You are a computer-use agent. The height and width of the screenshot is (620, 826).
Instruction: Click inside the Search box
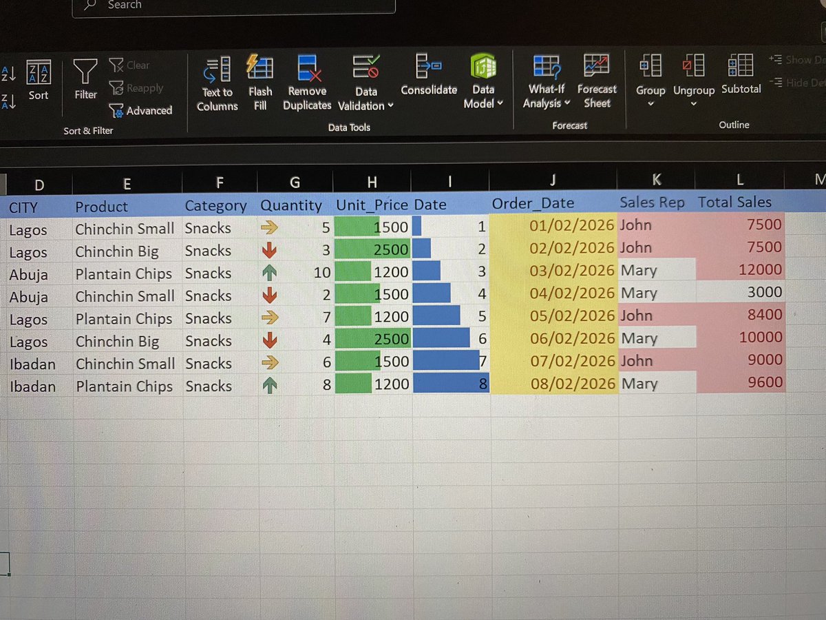tap(234, 6)
